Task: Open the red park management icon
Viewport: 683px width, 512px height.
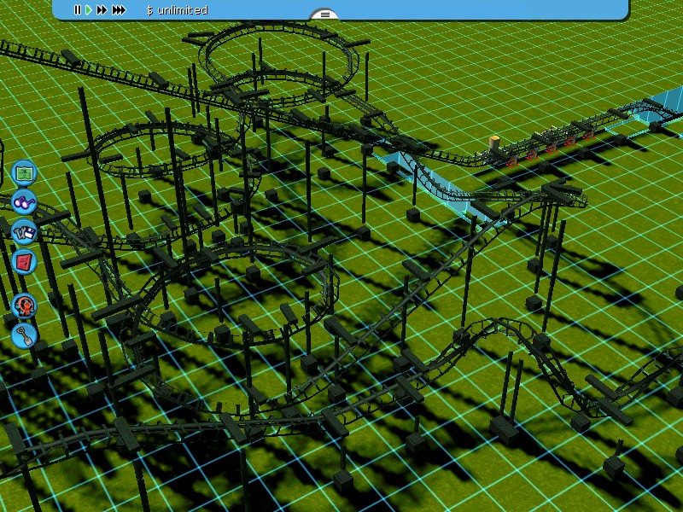Action: [x=25, y=261]
